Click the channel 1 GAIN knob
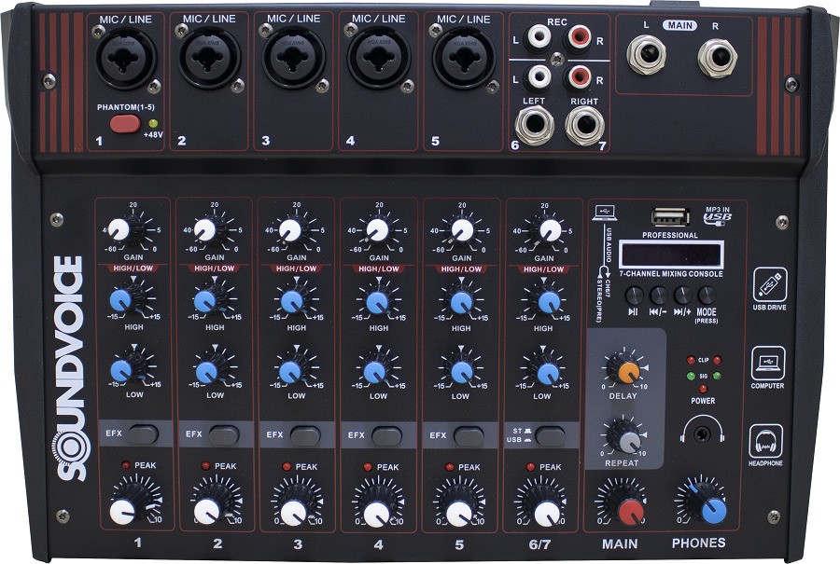 (119, 229)
